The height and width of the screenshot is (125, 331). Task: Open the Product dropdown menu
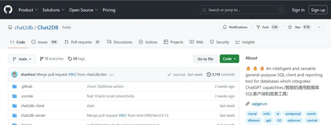(x=28, y=10)
